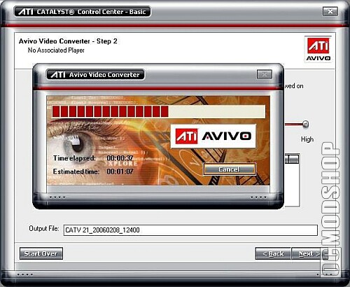
Task: Click the quality slider handle above High
Action: tap(305, 124)
